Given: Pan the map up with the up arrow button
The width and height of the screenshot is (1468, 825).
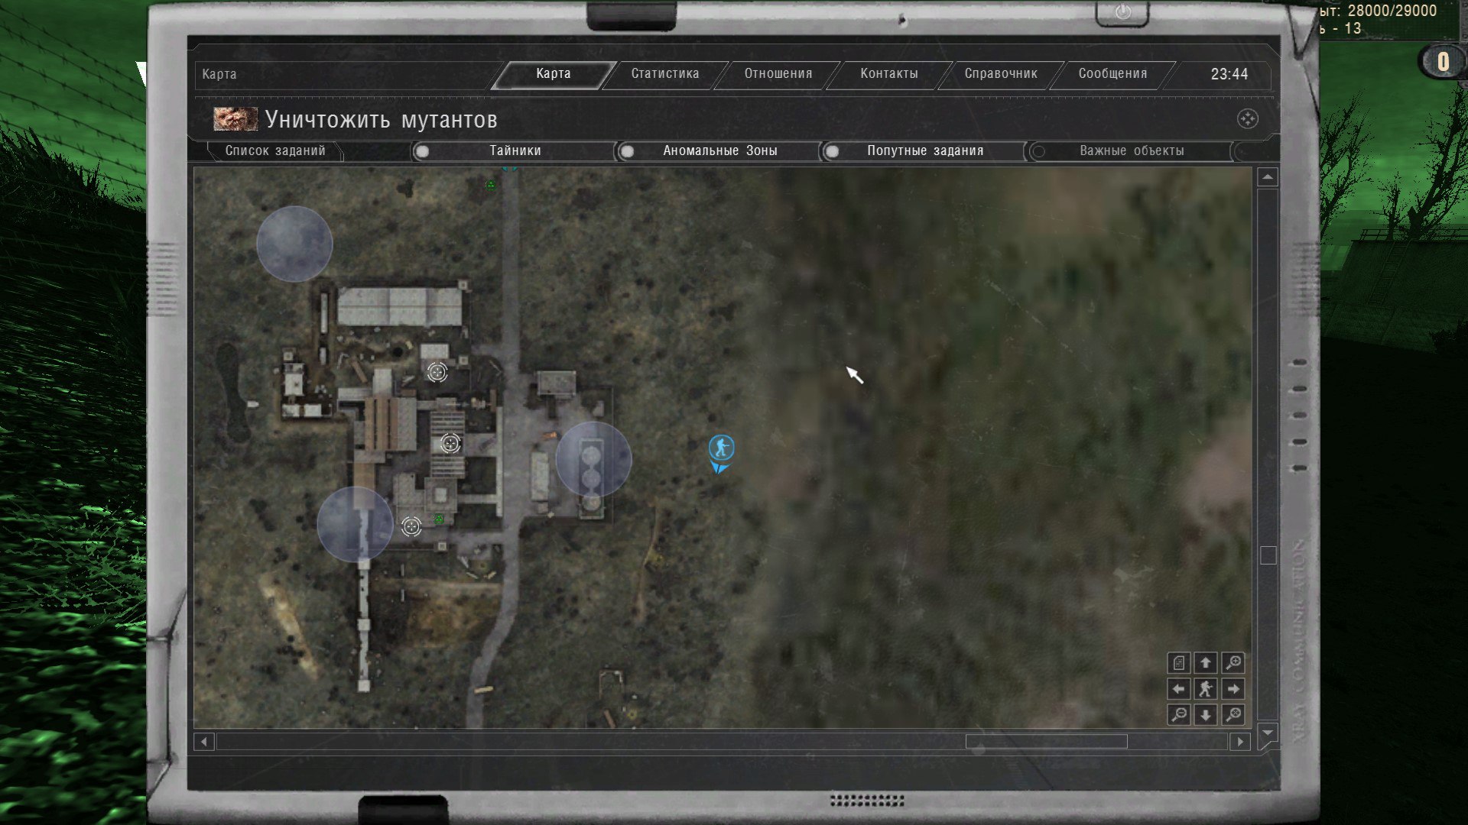Looking at the screenshot, I should tap(1206, 663).
